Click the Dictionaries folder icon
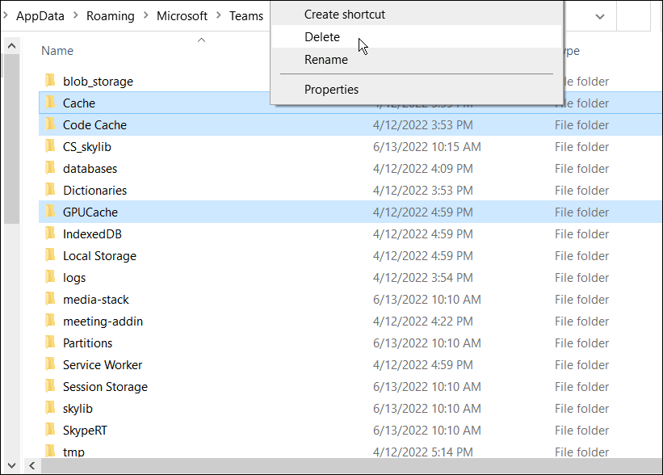663x475 pixels. click(50, 190)
